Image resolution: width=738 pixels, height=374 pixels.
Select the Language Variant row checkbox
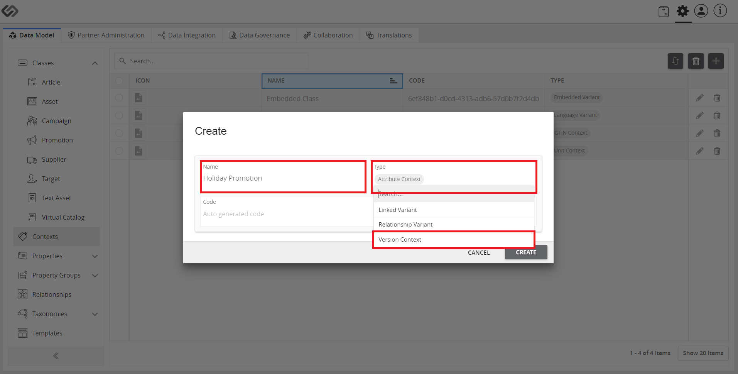point(119,115)
